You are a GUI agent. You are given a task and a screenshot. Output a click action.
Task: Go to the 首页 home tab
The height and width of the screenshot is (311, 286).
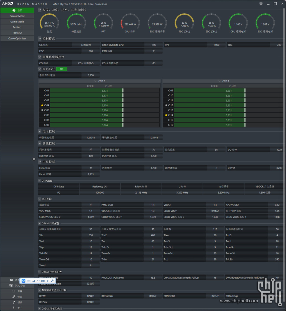(17, 10)
